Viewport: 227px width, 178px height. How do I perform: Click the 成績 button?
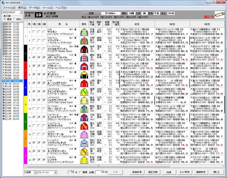click(169, 172)
